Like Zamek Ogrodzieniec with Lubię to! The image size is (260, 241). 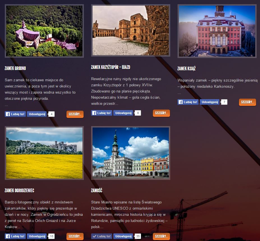click(15, 236)
